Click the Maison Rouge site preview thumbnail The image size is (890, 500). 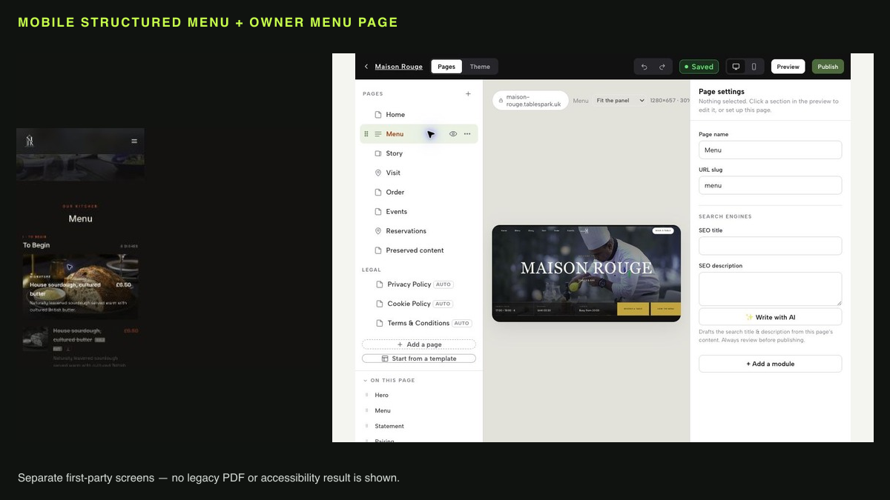click(x=586, y=273)
